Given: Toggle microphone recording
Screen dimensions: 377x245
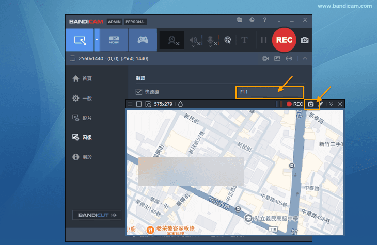Looking at the screenshot, I should 210,40.
